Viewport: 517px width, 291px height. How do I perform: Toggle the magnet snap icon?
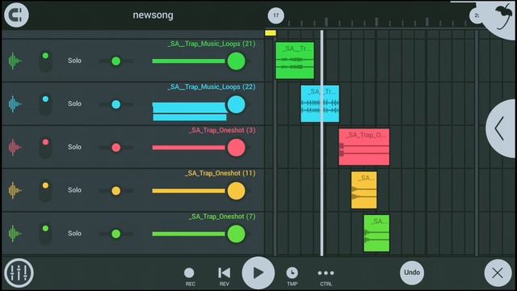[16, 15]
